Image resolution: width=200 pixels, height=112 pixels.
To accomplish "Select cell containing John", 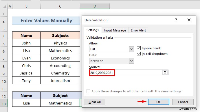I will point(26,43).
